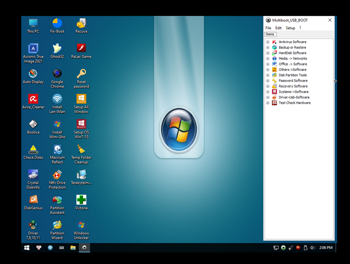The image size is (350, 264).
Task: Open tray network computer icon
Action: coord(276,247)
